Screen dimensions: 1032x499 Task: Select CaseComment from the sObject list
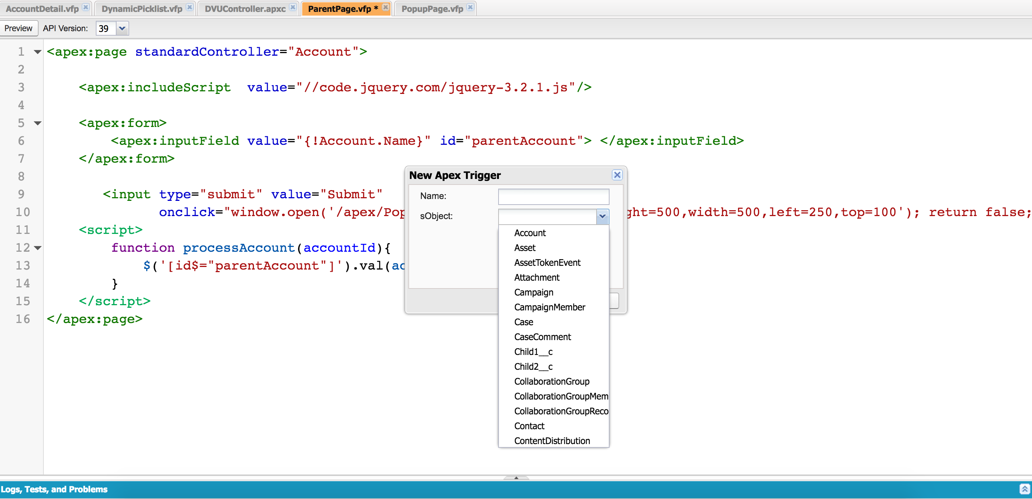[553, 337]
